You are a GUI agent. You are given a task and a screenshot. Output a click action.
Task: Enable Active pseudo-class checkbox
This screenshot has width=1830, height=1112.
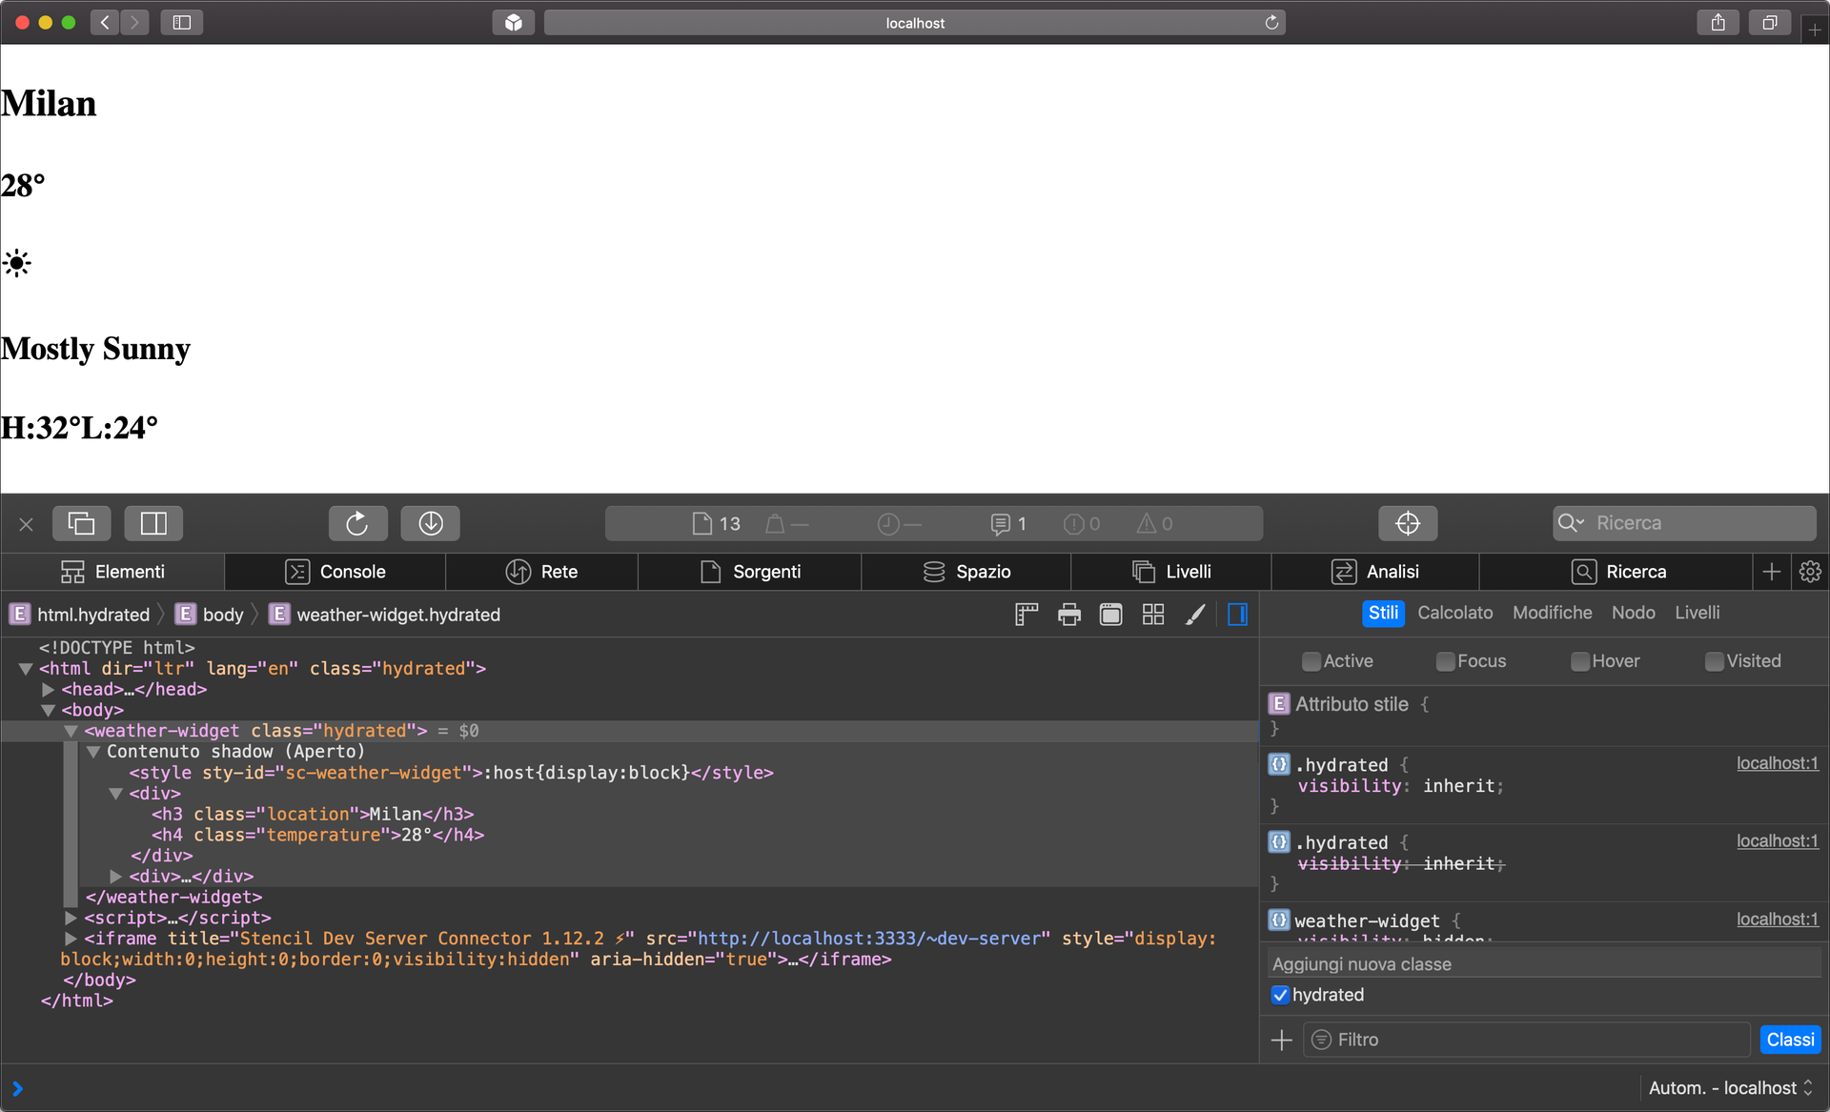pos(1311,661)
